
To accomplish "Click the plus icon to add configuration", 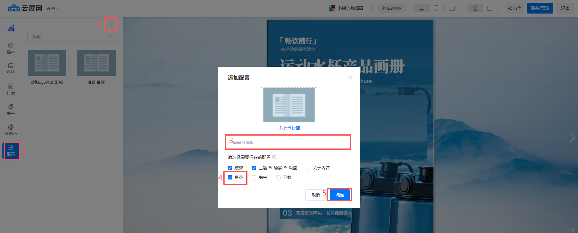I will [111, 25].
